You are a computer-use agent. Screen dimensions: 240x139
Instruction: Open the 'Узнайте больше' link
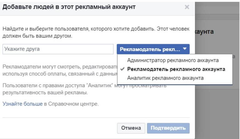pyautogui.click(x=22, y=104)
